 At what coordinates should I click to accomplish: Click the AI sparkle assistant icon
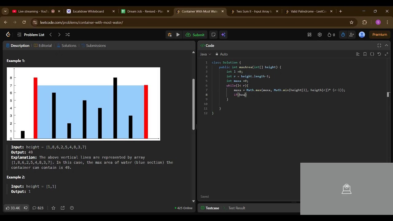(x=223, y=35)
